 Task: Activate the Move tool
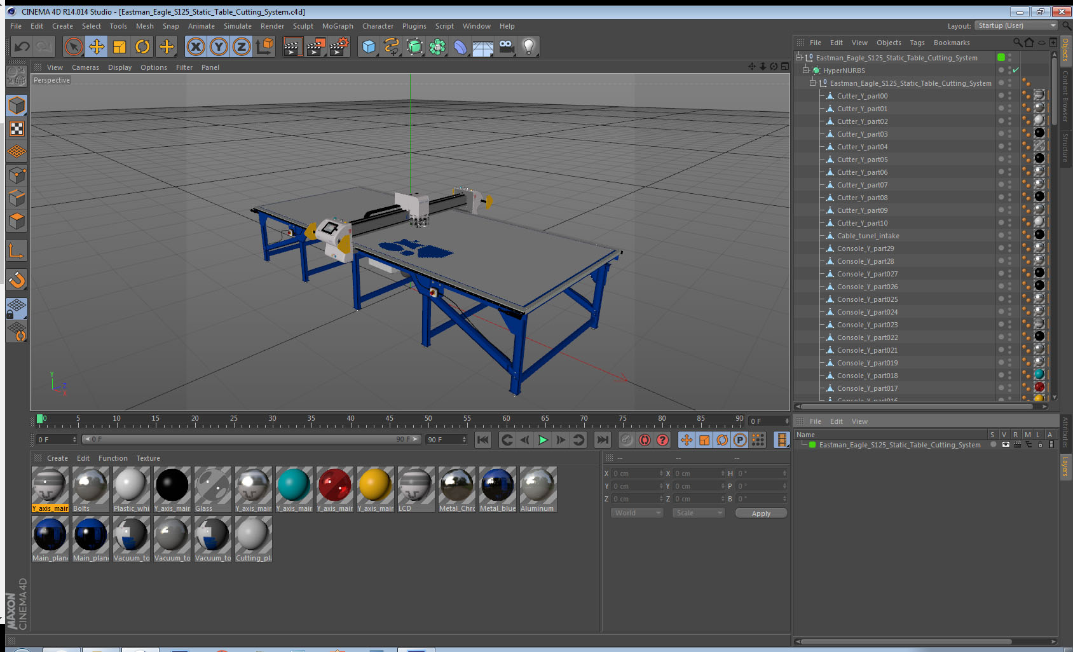click(x=97, y=46)
